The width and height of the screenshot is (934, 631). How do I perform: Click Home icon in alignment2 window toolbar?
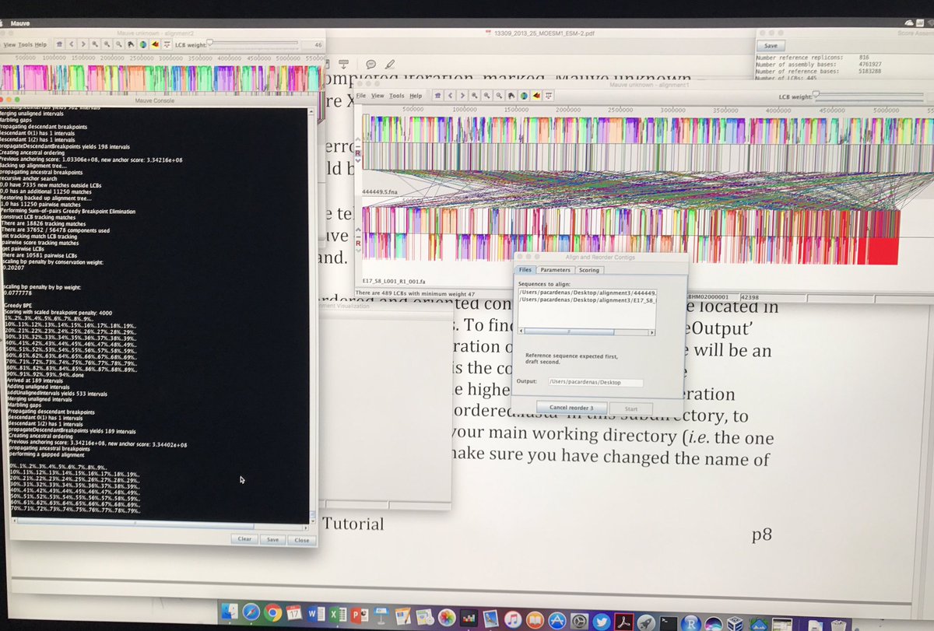pos(59,44)
